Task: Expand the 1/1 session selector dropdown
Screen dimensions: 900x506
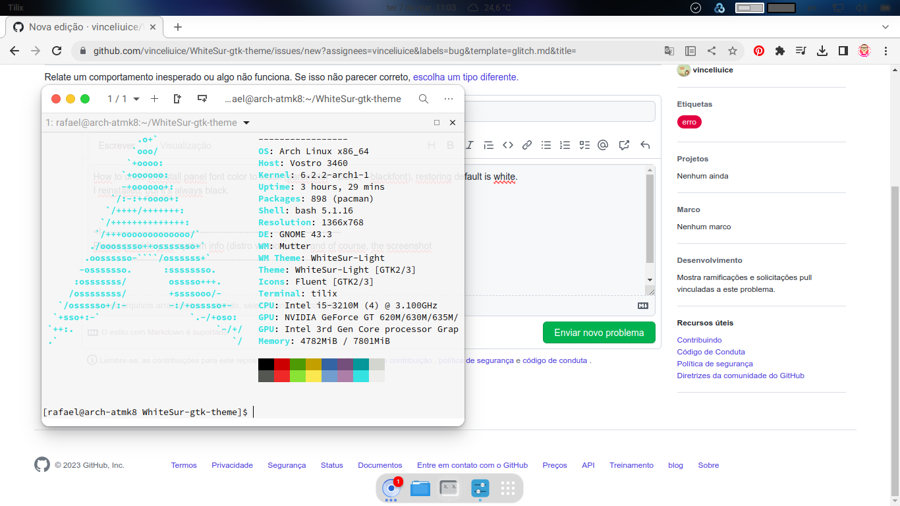Action: pyautogui.click(x=122, y=99)
